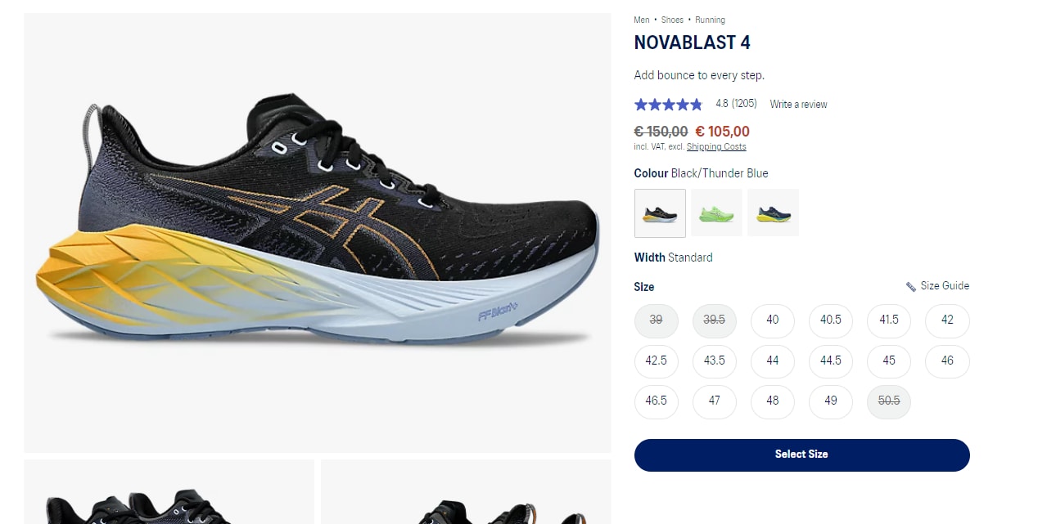Pick the navy and yellow shoe colour
This screenshot has width=1047, height=524.
coord(773,213)
